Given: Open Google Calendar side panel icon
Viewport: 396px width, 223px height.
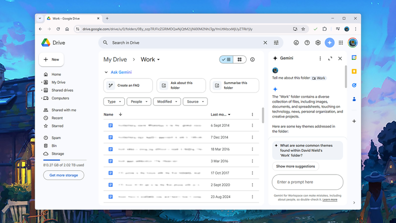Looking at the screenshot, I should tap(354, 57).
